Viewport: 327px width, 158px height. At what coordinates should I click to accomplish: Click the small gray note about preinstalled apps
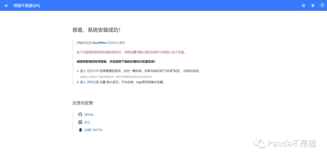tap(116, 77)
